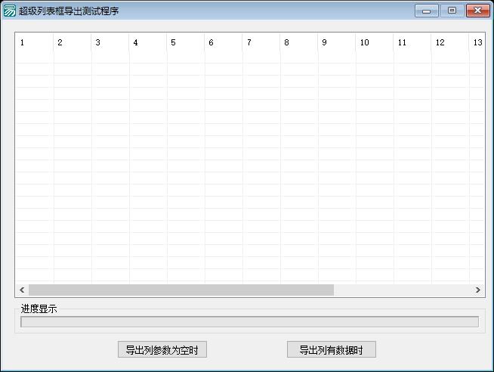Select column header 10

tap(375, 42)
